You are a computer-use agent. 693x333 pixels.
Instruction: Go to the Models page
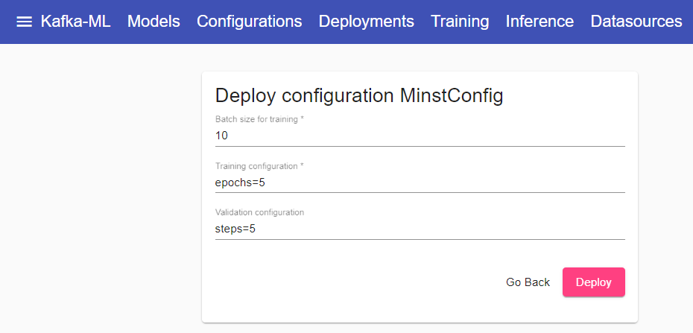tap(154, 21)
